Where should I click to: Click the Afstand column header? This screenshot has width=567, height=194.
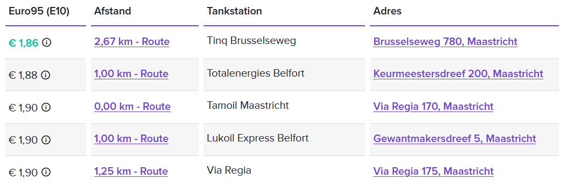(x=113, y=11)
